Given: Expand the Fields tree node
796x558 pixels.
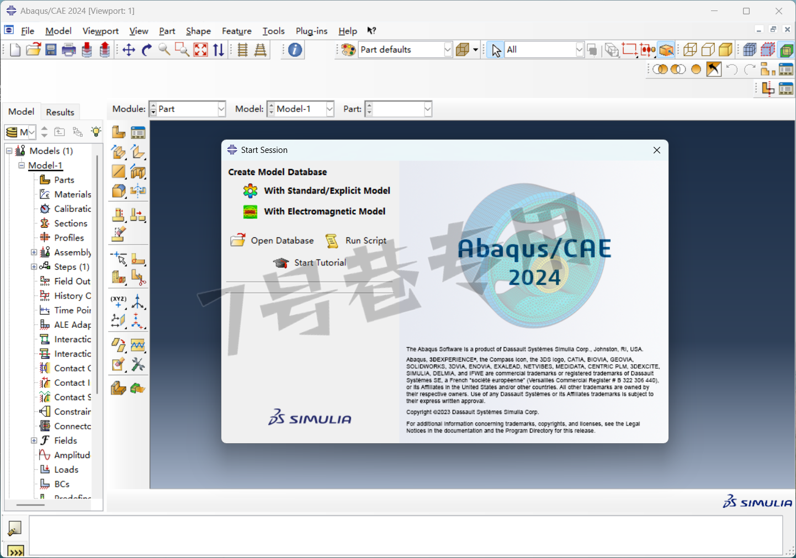Looking at the screenshot, I should [x=34, y=440].
